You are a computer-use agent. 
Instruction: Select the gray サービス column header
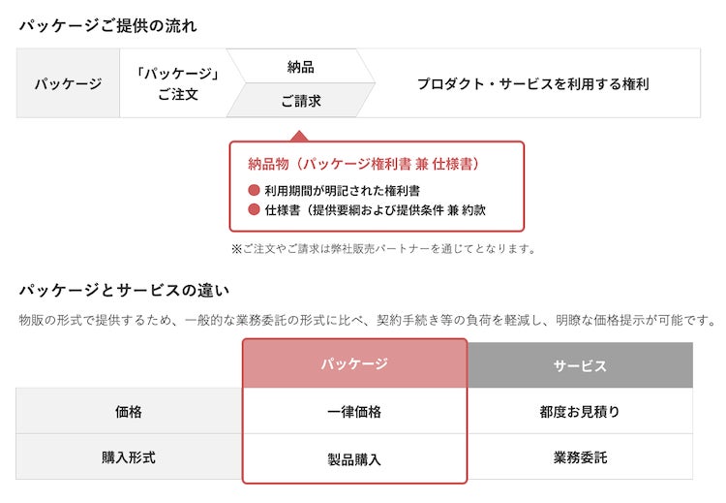point(580,365)
